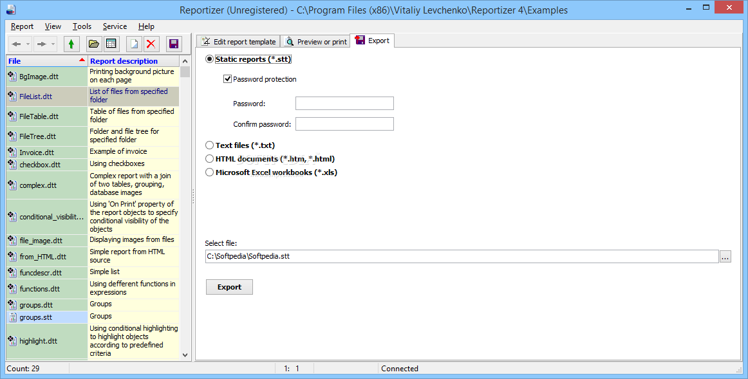748x379 pixels.
Task: Switch to Preview or print tab
Action: (316, 41)
